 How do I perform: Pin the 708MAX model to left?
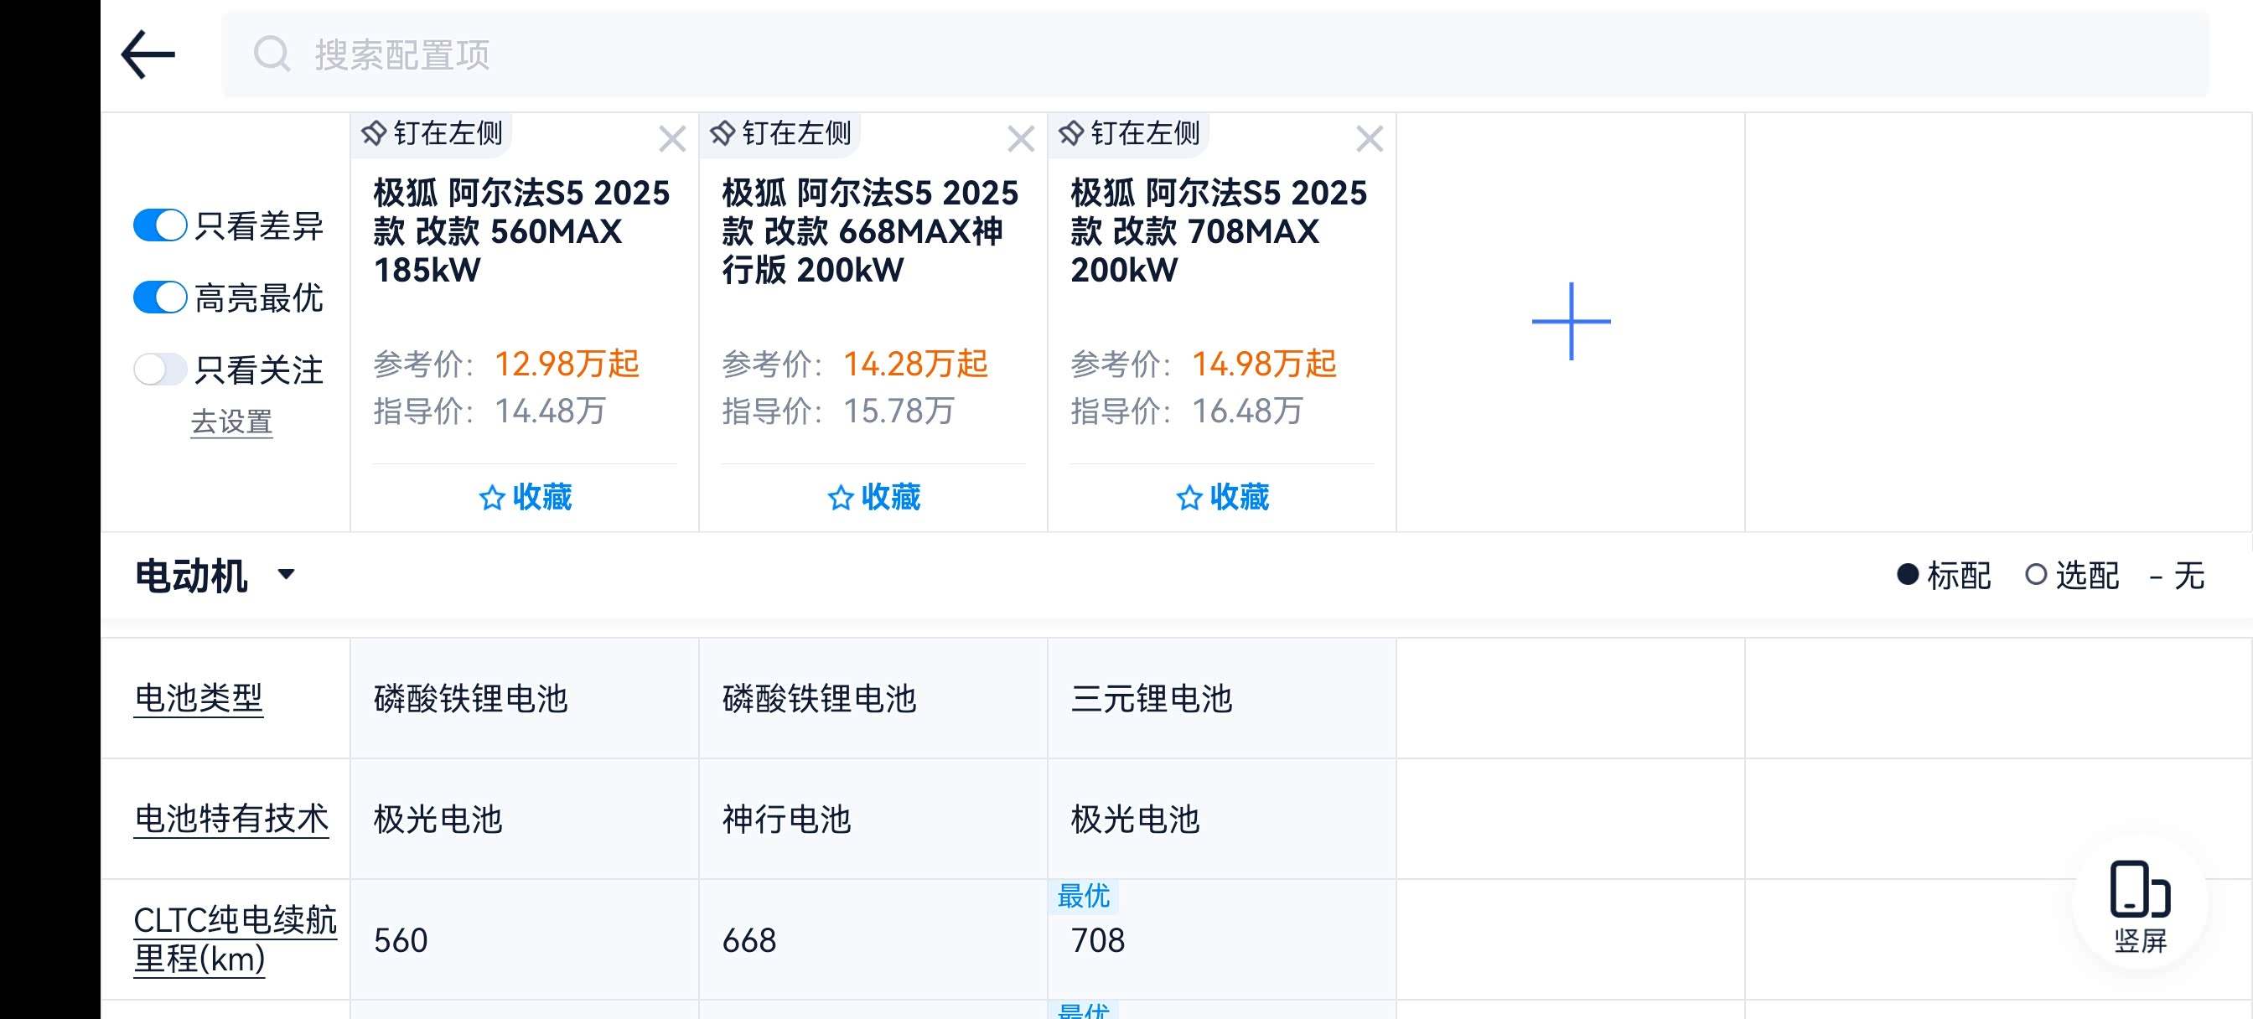tap(1130, 134)
